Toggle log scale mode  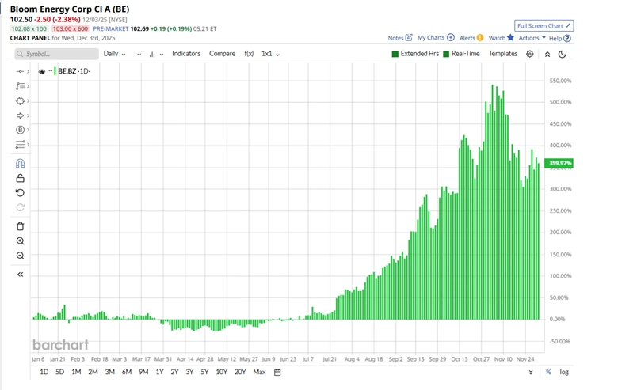(x=564, y=372)
